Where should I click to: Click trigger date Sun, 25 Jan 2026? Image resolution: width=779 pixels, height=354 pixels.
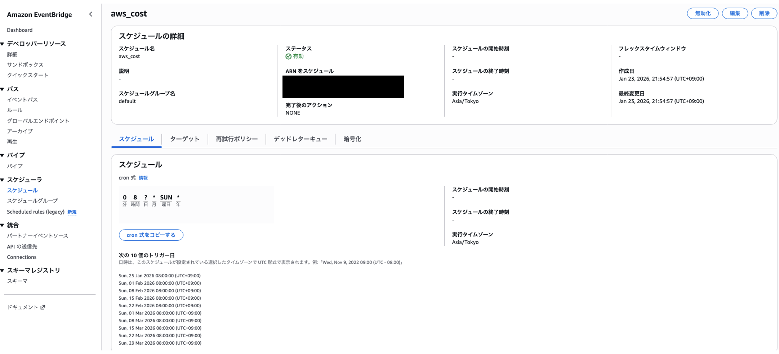[160, 276]
